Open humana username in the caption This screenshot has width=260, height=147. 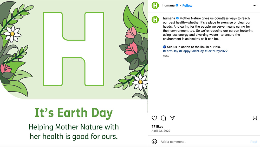pos(169,18)
